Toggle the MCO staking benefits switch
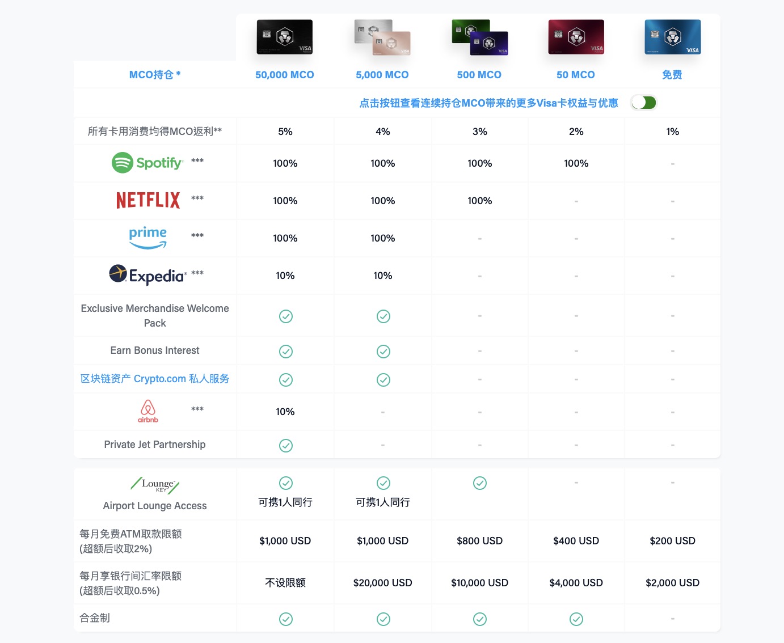This screenshot has width=784, height=643. pos(644,103)
